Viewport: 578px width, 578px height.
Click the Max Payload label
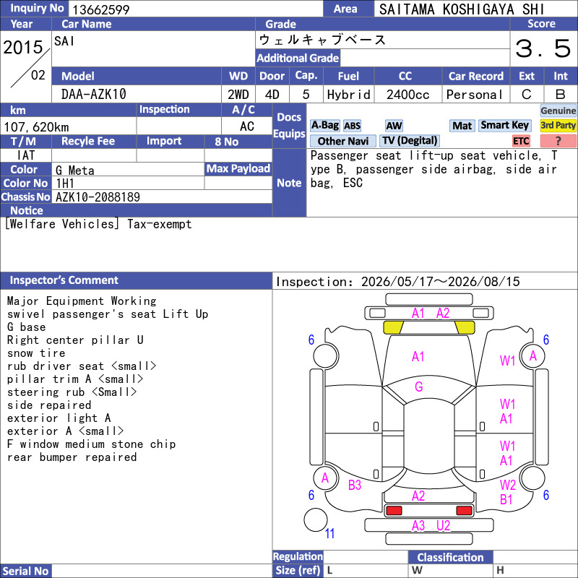[x=238, y=169]
